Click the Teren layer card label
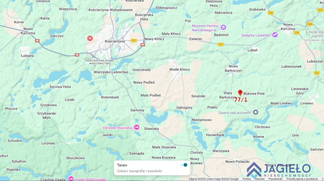This screenshot has width=324, height=181. 122,165
